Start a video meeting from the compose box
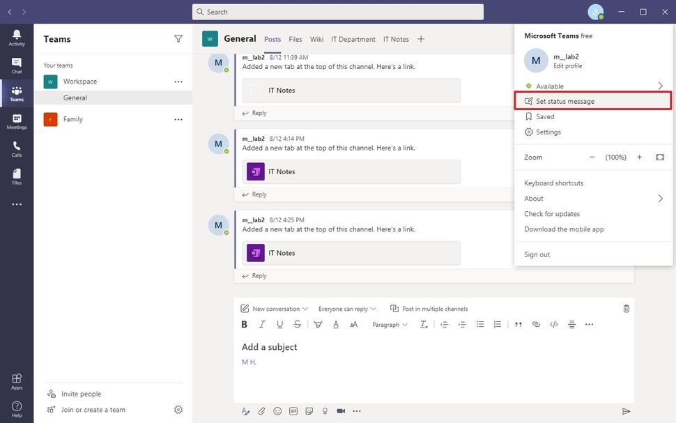676x423 pixels. (340, 411)
